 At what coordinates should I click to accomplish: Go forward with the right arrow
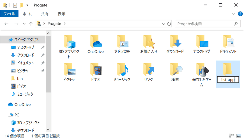point(16,24)
